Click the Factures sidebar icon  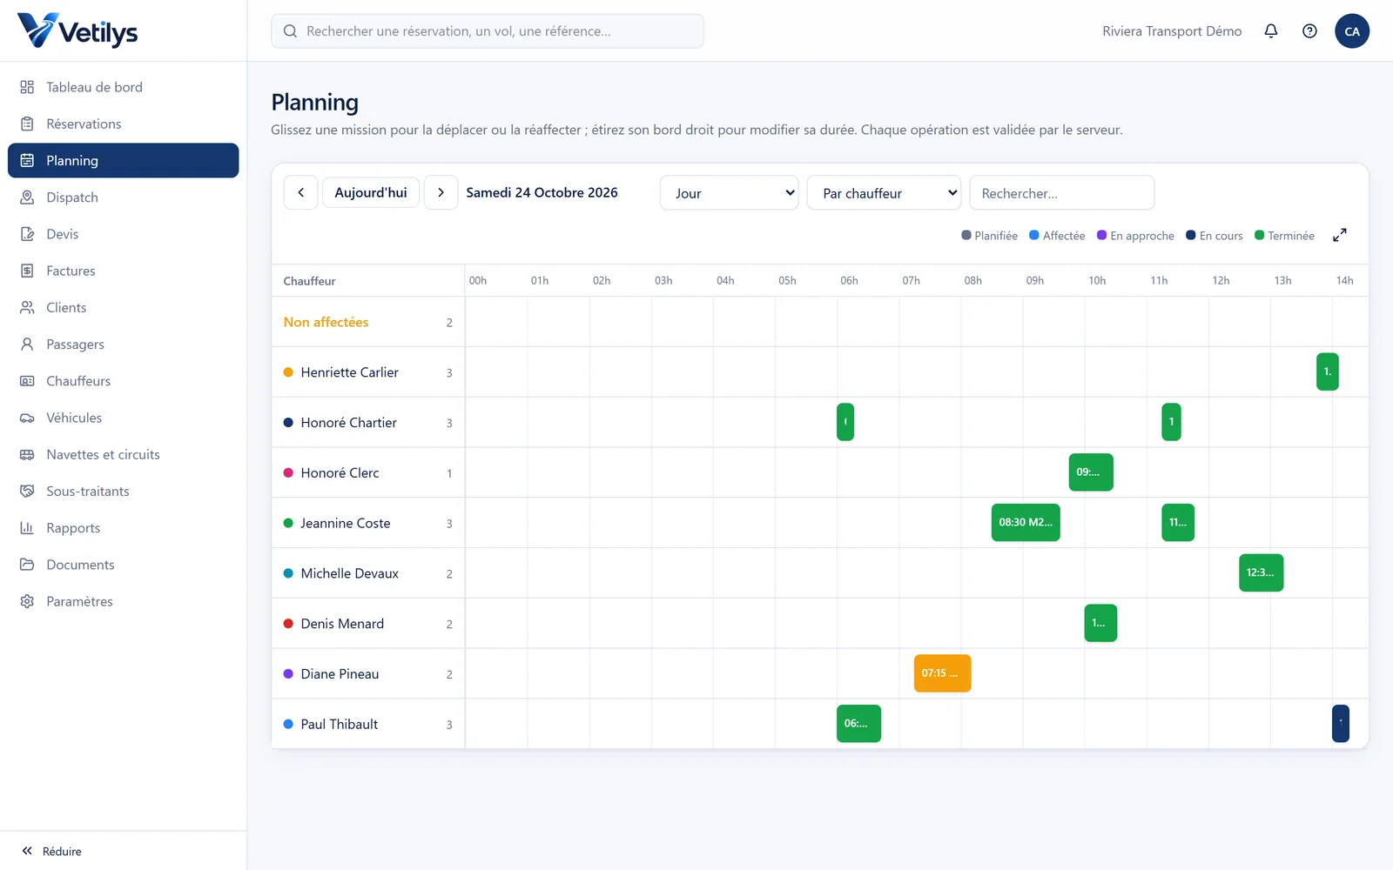click(27, 271)
